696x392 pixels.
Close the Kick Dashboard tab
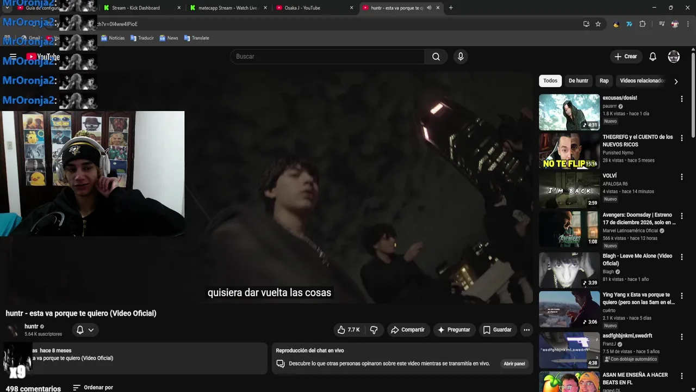coord(179,8)
